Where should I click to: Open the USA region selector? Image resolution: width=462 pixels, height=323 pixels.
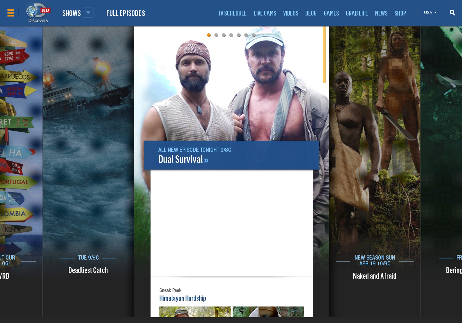pyautogui.click(x=430, y=13)
